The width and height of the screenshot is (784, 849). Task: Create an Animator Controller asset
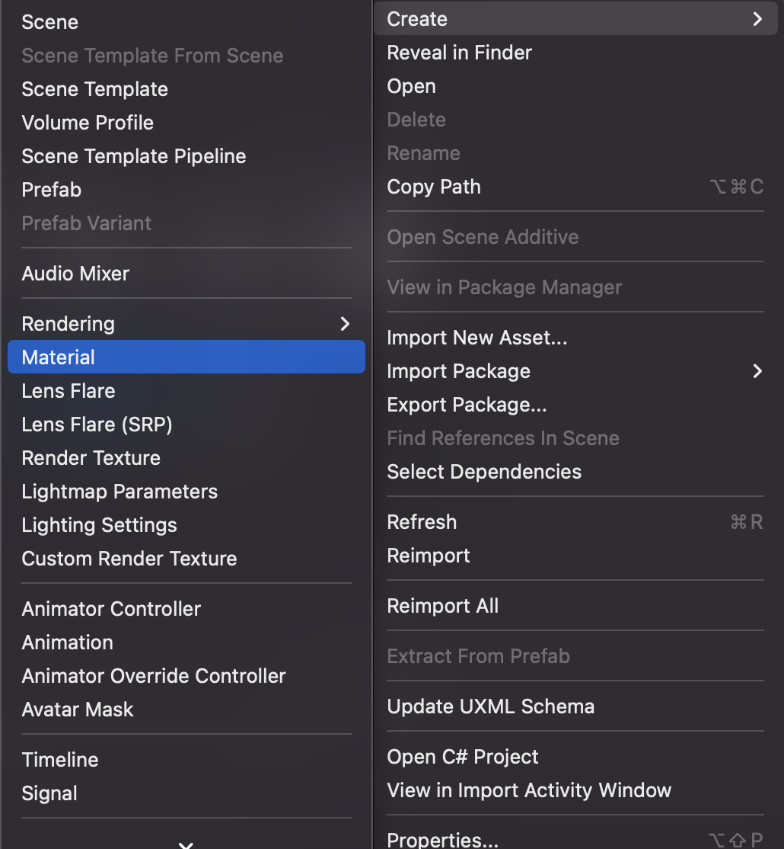coord(111,609)
